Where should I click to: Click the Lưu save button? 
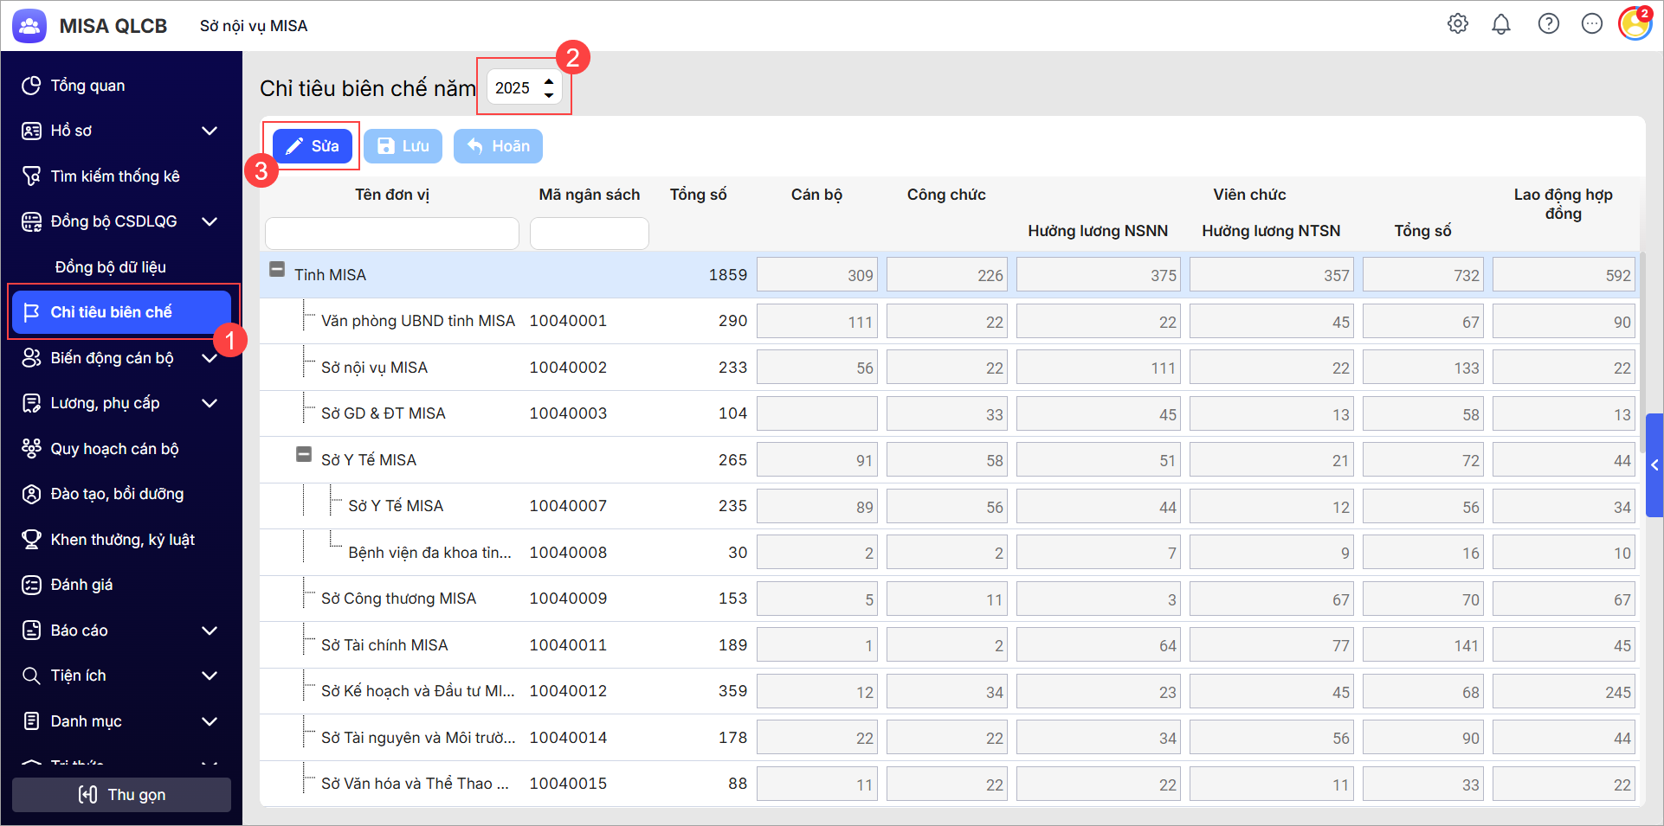[x=403, y=146]
